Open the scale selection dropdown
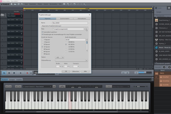Image resolution: width=171 pixels, height=114 pixels. point(121,87)
